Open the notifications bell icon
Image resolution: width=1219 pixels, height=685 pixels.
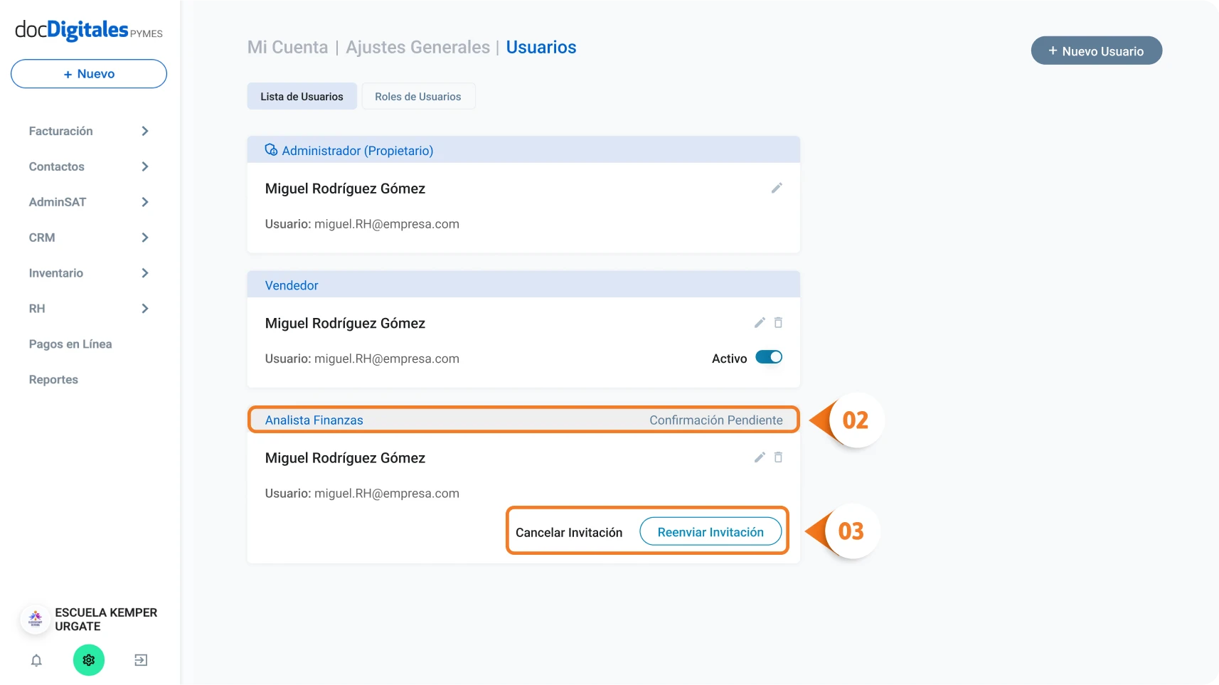tap(36, 660)
